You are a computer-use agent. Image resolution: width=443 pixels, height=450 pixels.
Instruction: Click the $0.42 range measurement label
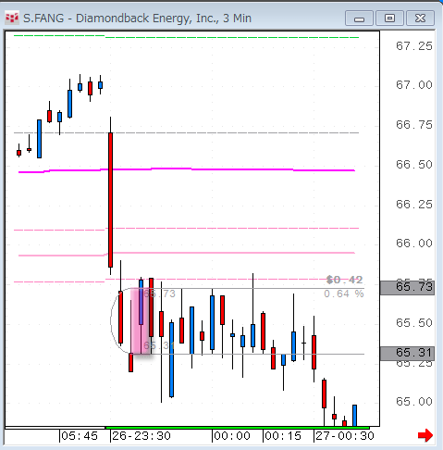pos(344,280)
